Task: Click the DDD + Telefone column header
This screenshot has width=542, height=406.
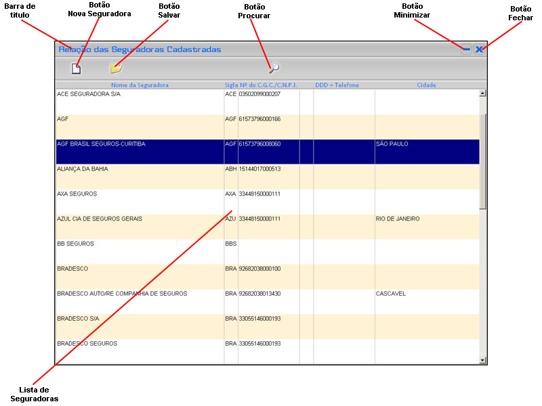Action: (x=337, y=85)
